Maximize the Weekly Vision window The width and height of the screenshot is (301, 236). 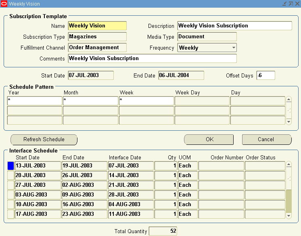click(291, 4)
